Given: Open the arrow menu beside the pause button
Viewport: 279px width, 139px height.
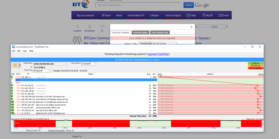Looking at the screenshot, I should (x=20, y=65).
